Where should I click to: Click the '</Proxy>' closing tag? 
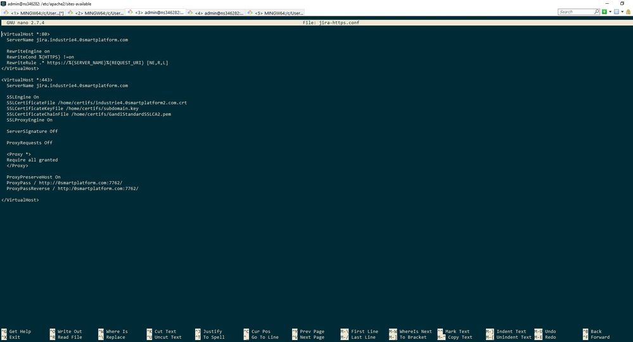pyautogui.click(x=17, y=166)
